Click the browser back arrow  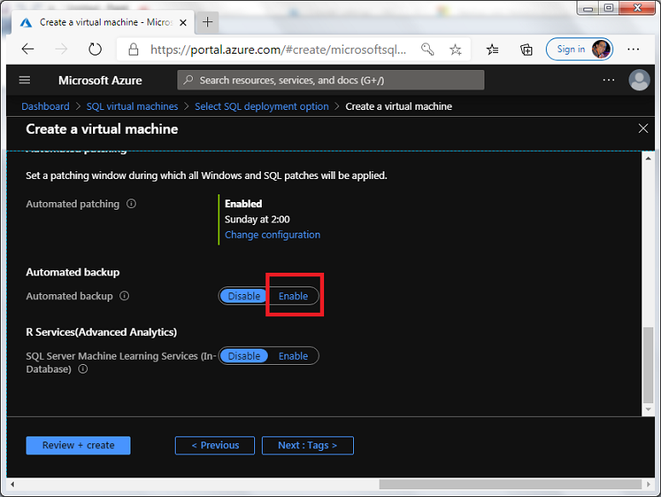[x=28, y=49]
